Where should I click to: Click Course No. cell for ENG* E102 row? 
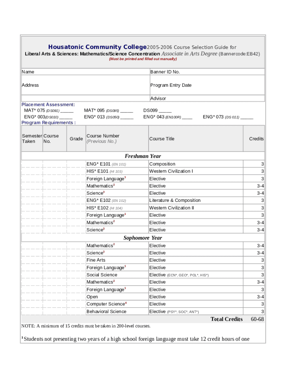click(x=55, y=201)
